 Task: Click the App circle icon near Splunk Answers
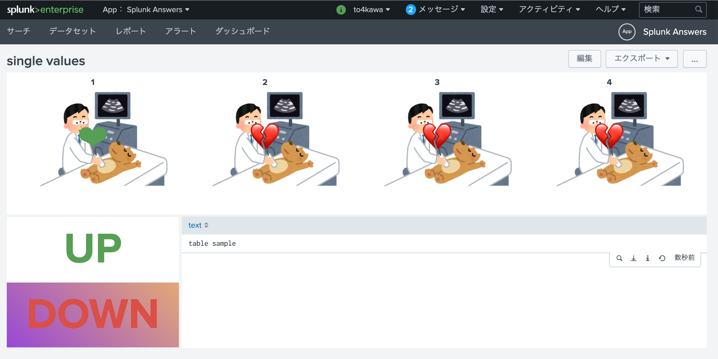pyautogui.click(x=627, y=32)
